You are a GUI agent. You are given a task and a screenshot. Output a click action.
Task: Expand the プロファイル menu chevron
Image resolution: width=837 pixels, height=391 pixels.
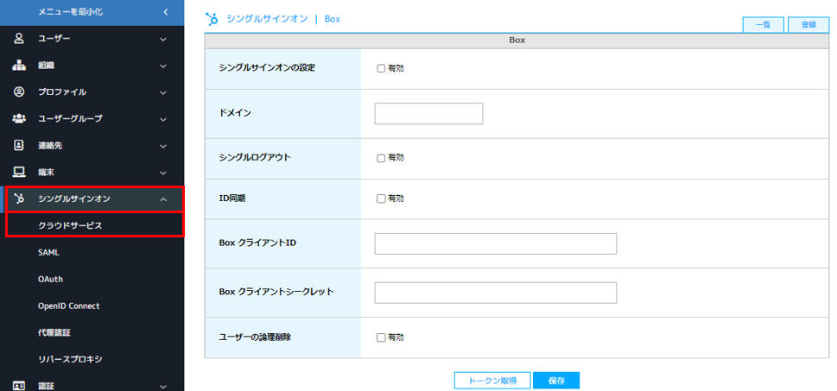point(163,92)
